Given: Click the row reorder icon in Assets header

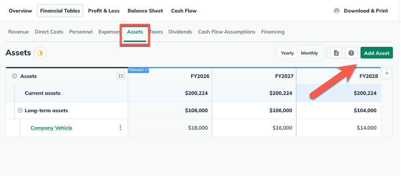Looking at the screenshot, I should point(121,76).
